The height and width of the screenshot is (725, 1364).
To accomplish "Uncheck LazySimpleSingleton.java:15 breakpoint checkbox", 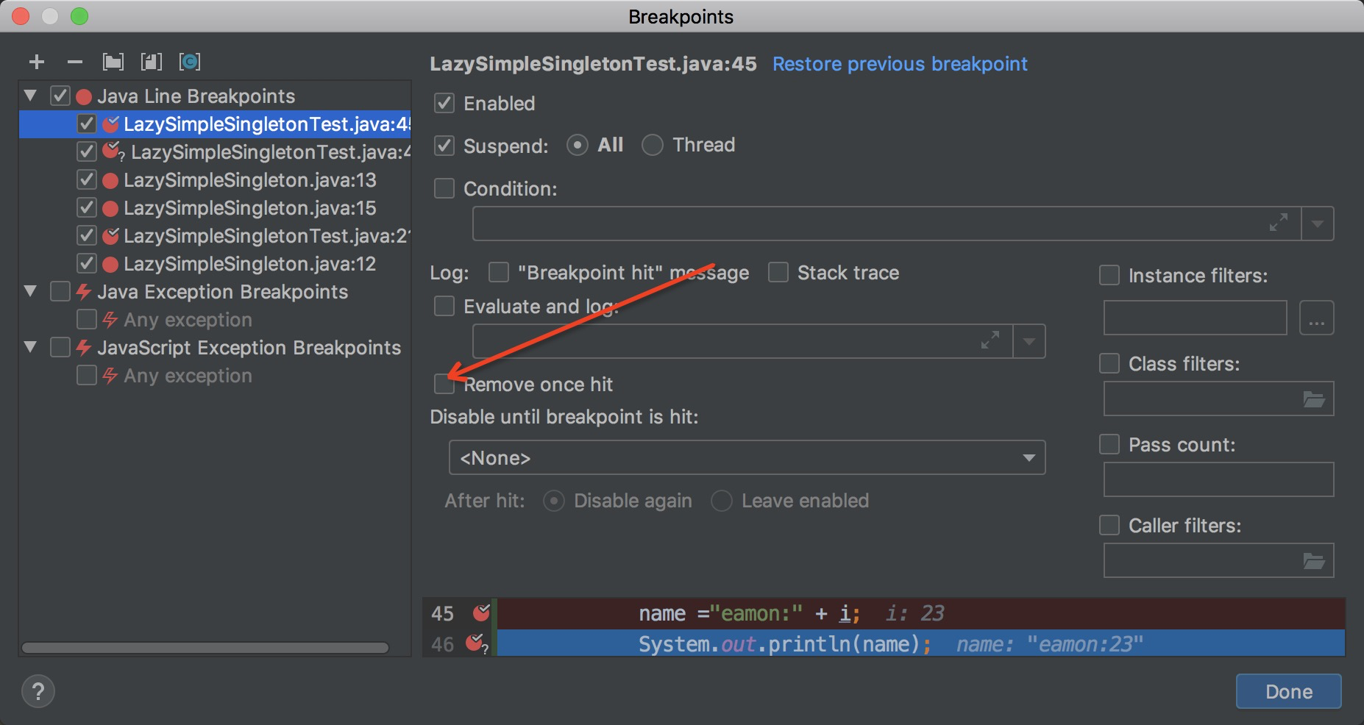I will (87, 208).
